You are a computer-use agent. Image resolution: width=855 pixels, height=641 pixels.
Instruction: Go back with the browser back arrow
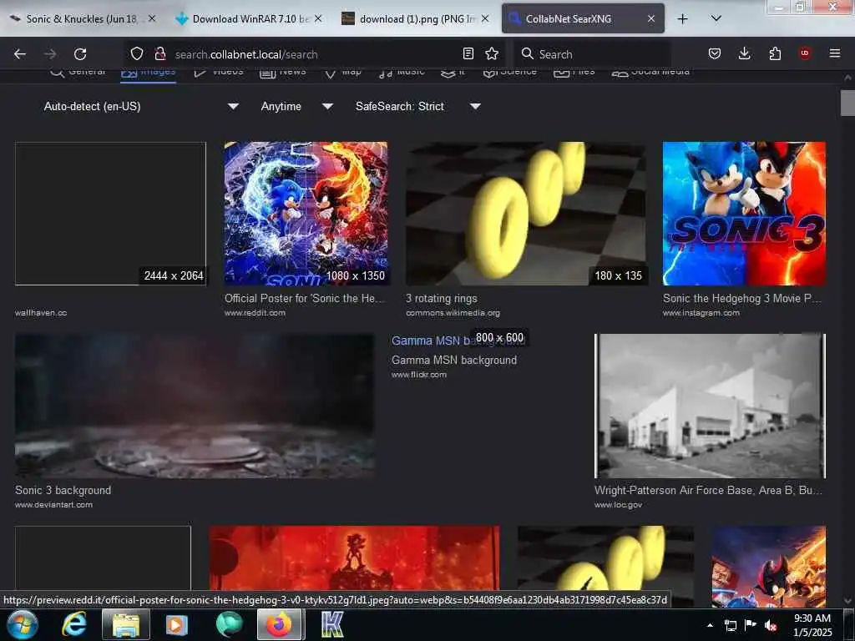coord(20,54)
